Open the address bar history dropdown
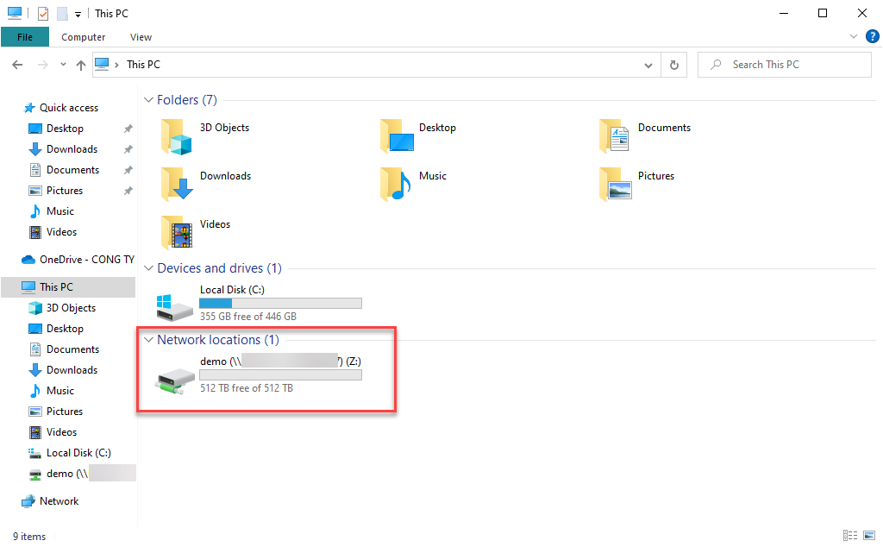This screenshot has width=883, height=547. click(648, 64)
